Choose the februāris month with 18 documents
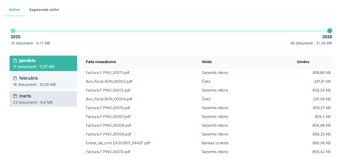 43,81
